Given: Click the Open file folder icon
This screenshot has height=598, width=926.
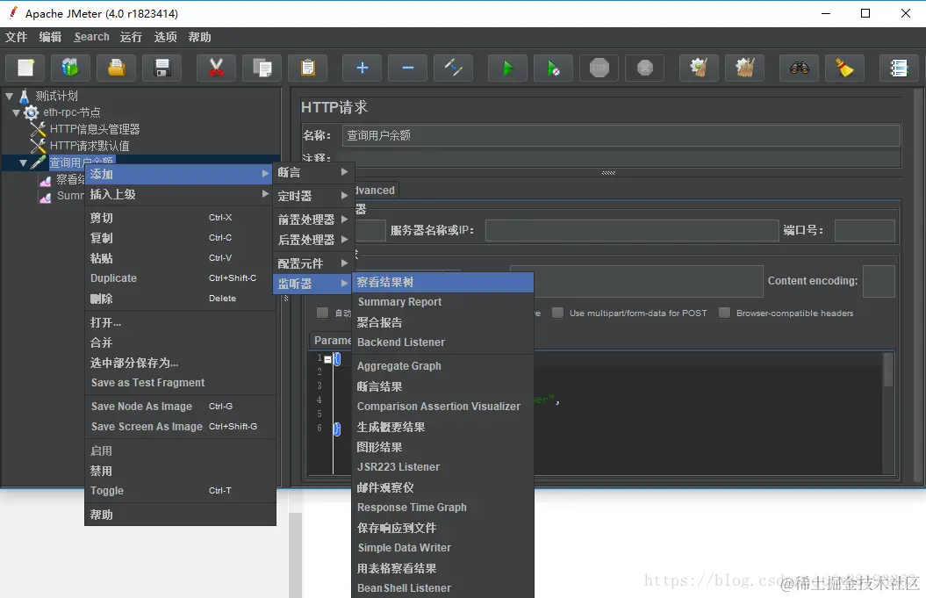Looking at the screenshot, I should (117, 68).
